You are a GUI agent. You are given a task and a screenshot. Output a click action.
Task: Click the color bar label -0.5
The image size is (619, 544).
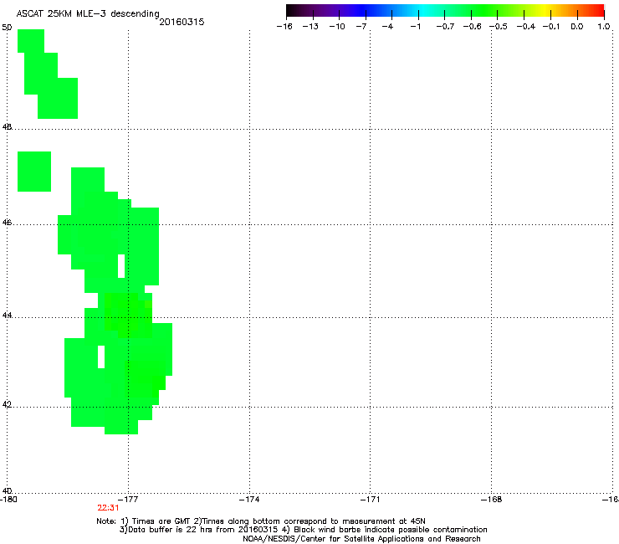pos(499,27)
